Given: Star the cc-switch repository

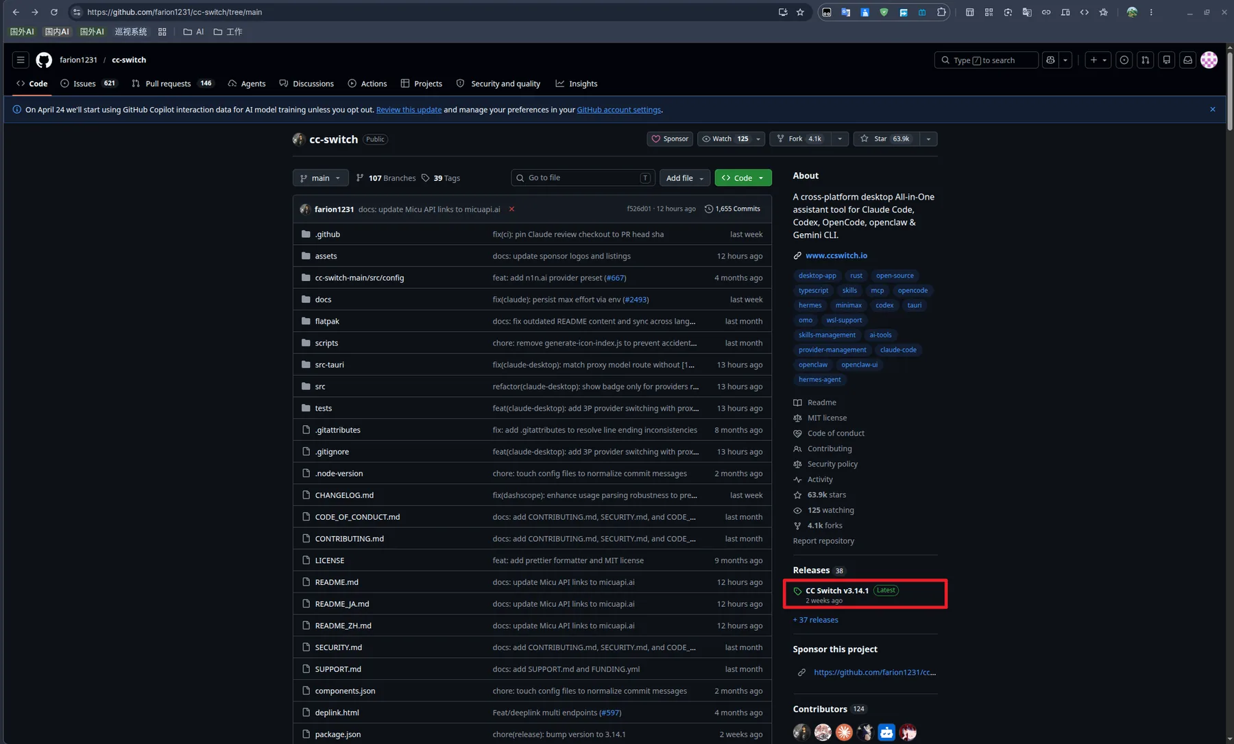Looking at the screenshot, I should (886, 139).
